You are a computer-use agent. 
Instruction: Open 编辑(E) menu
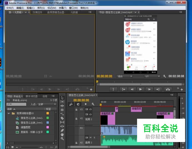click(20, 8)
